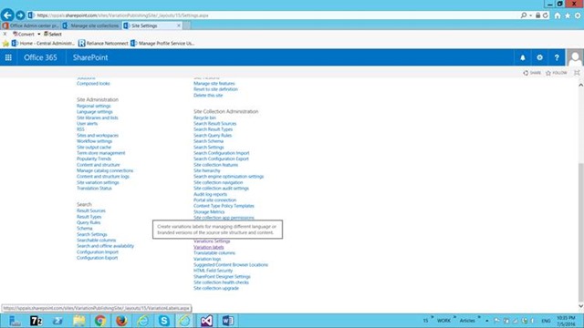Open Variation logs link
This screenshot has width=584, height=328.
click(x=207, y=259)
